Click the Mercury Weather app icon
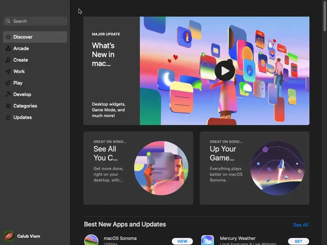The width and height of the screenshot is (327, 245). tap(208, 240)
